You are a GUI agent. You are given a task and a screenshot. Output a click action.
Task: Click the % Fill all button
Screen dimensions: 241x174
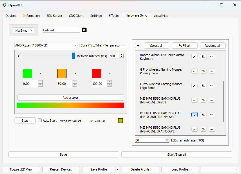pyautogui.click(x=184, y=46)
